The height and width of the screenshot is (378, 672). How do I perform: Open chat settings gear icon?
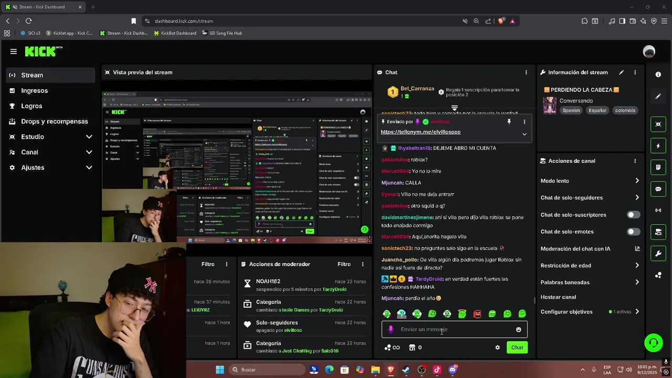pos(498,348)
